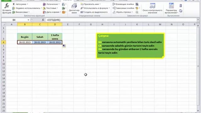This screenshot has width=201, height=113.
Task: Click the Evaluate Formula magnifier icon
Action: coord(137,12)
